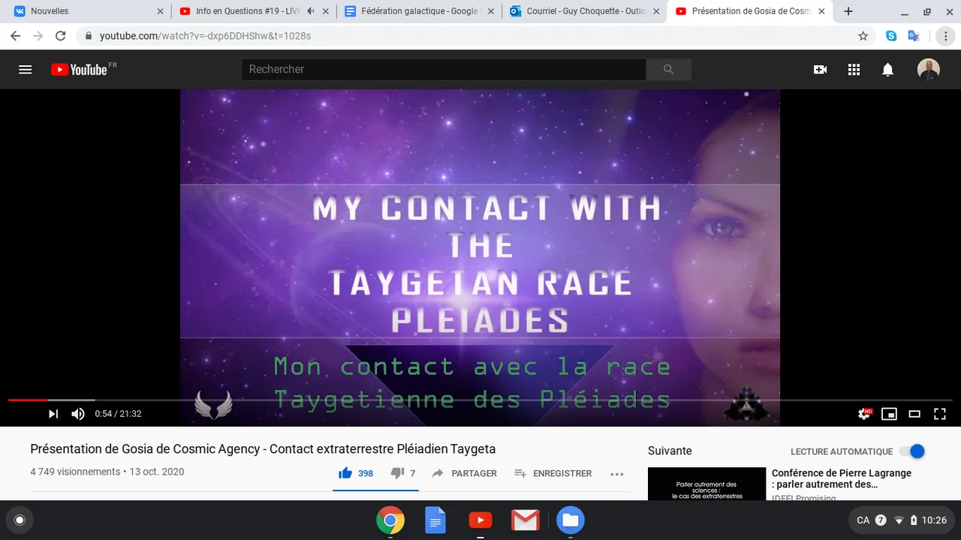The width and height of the screenshot is (961, 540).
Task: Open the YouTube guide hamburger menu
Action: click(26, 70)
